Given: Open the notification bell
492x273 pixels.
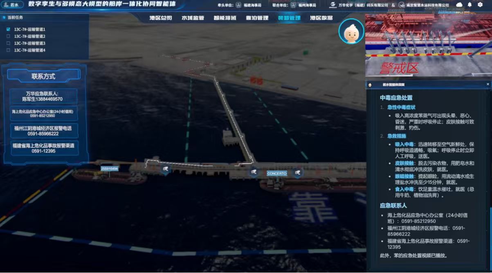Looking at the screenshot, I should pyautogui.click(x=470, y=5).
